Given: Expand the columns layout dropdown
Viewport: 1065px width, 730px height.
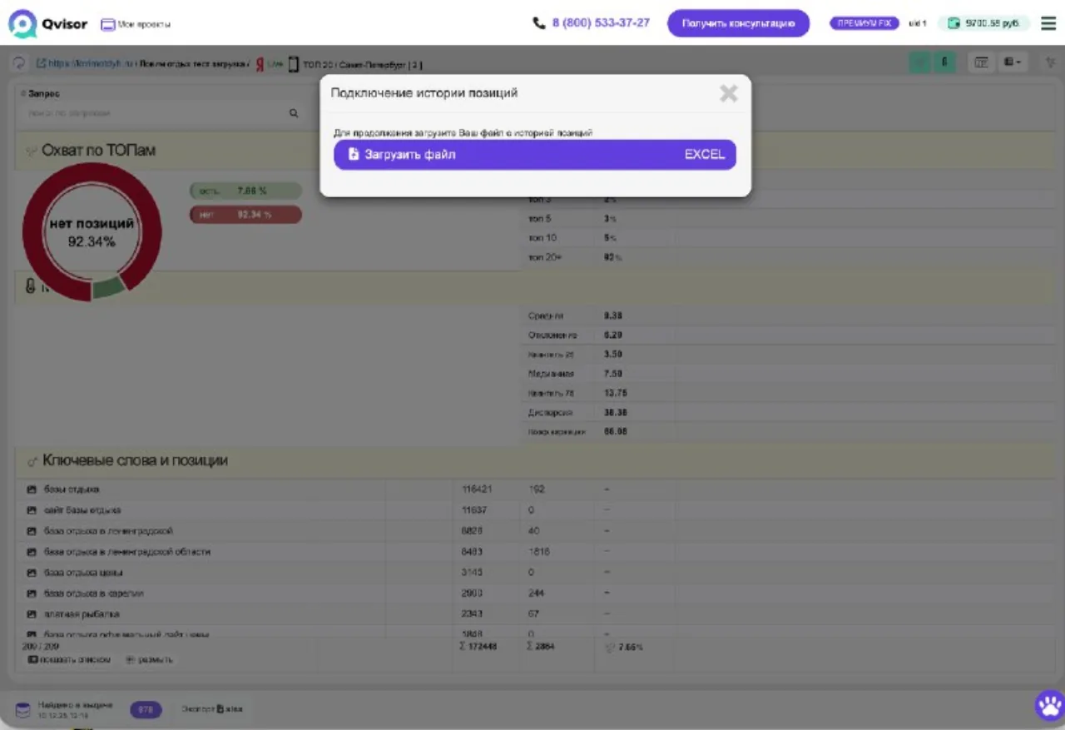Looking at the screenshot, I should pyautogui.click(x=1013, y=62).
